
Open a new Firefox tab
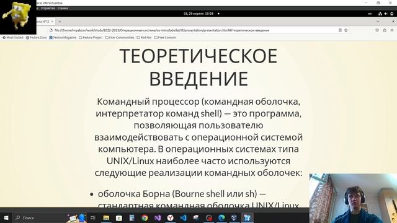(x=60, y=22)
